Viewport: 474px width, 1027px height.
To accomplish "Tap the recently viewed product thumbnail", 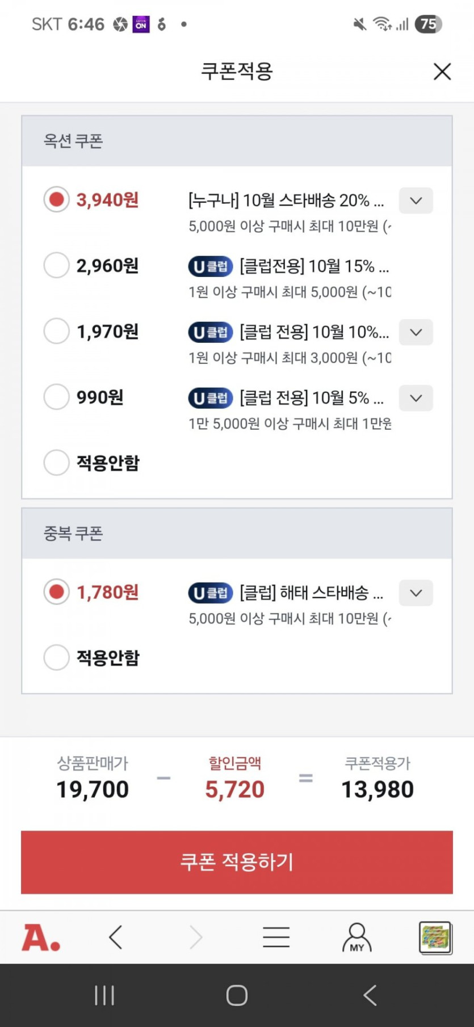I will coord(435,937).
